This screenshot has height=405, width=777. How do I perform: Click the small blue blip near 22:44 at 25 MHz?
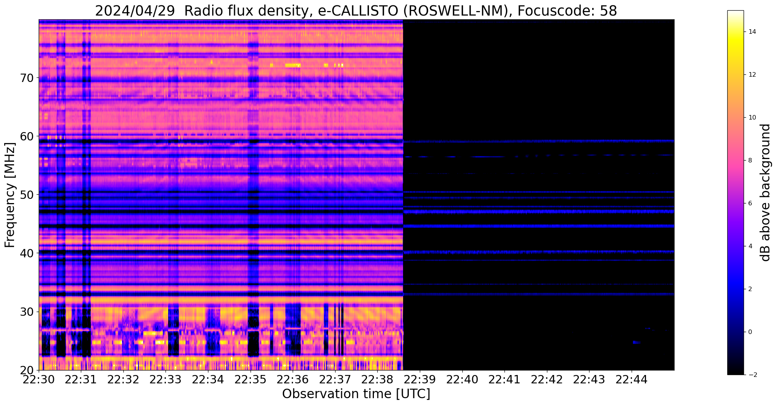(x=637, y=342)
